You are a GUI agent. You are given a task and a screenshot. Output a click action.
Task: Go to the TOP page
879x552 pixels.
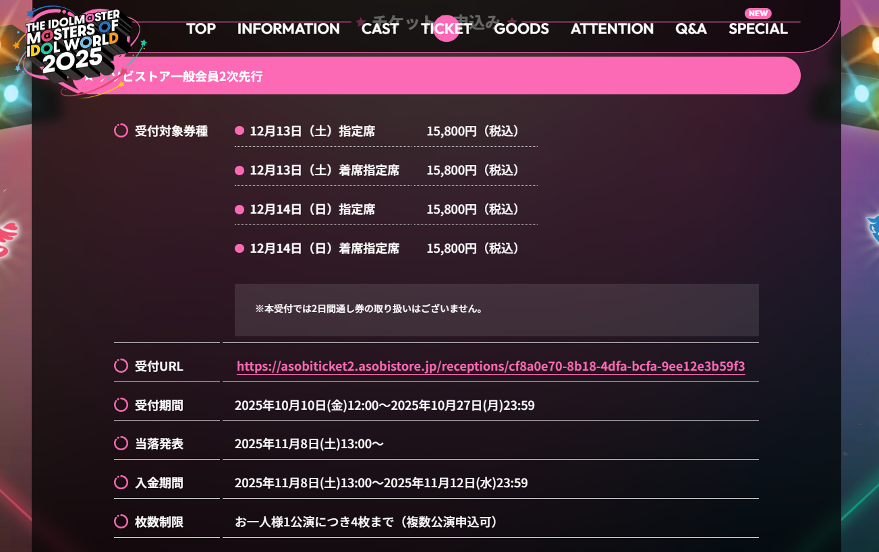click(x=201, y=29)
